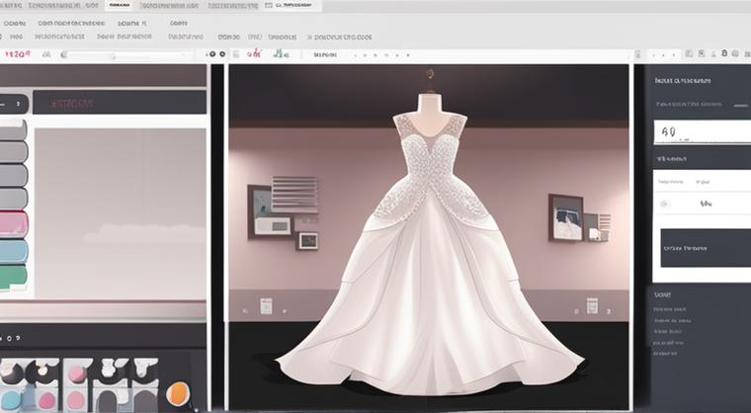This screenshot has height=413, width=751.
Task: Click the round gray icon in right panel row
Action: click(664, 204)
